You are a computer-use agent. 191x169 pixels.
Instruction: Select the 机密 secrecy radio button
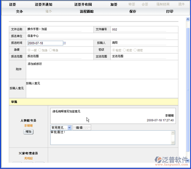pyautogui.click(x=125, y=50)
